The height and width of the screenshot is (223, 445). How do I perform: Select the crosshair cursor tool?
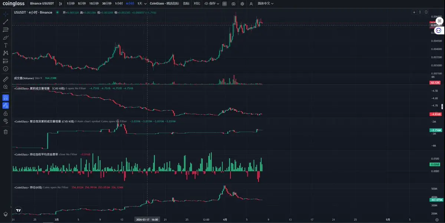6,14
